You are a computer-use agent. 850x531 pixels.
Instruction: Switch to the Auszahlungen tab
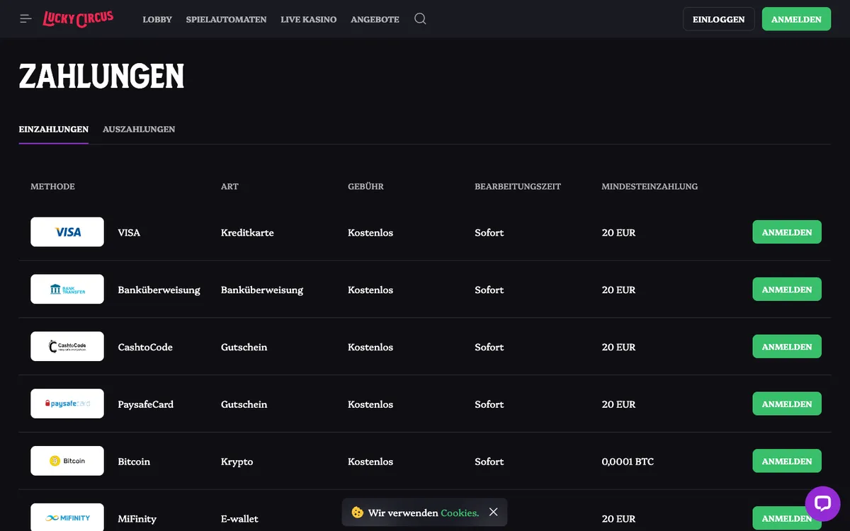coord(139,130)
